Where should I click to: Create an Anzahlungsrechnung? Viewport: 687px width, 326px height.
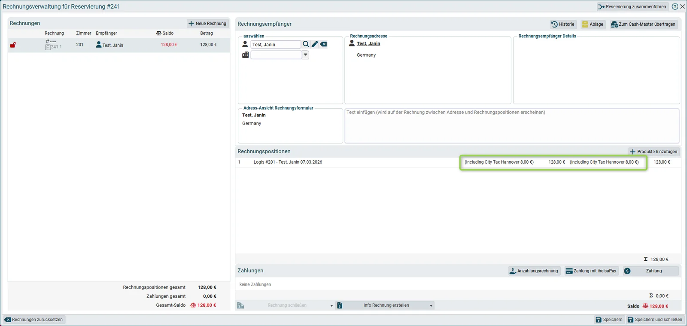point(534,271)
